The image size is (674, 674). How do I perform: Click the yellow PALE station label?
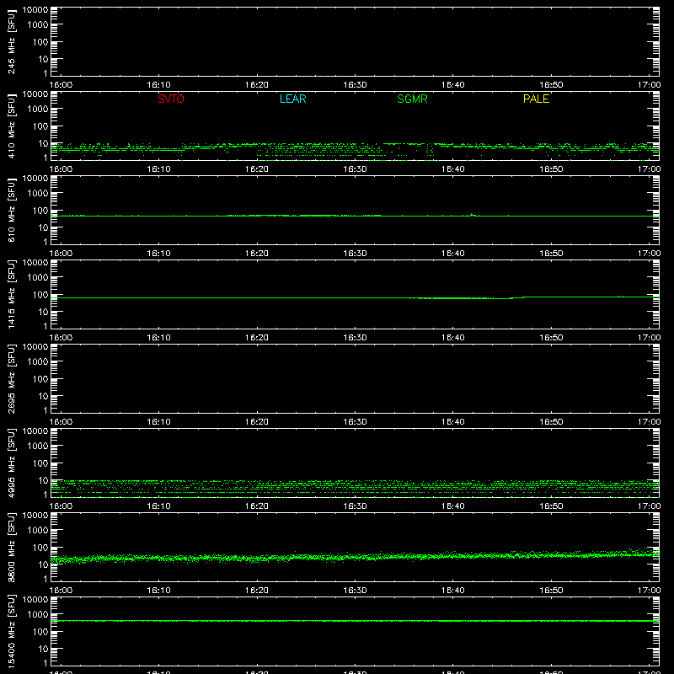tap(536, 99)
